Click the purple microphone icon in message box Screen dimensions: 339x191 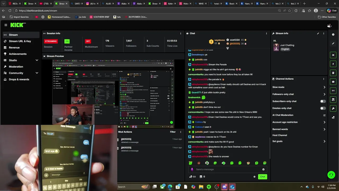point(192,169)
